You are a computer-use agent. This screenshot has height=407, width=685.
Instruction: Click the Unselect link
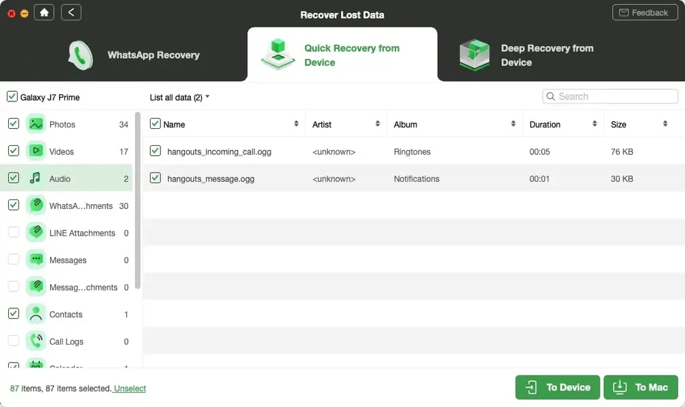(130, 388)
